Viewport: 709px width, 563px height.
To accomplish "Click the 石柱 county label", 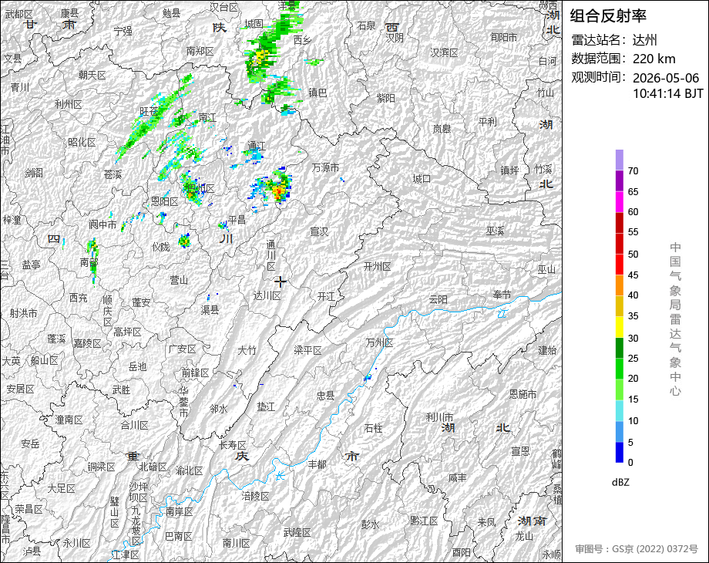I will tap(373, 428).
